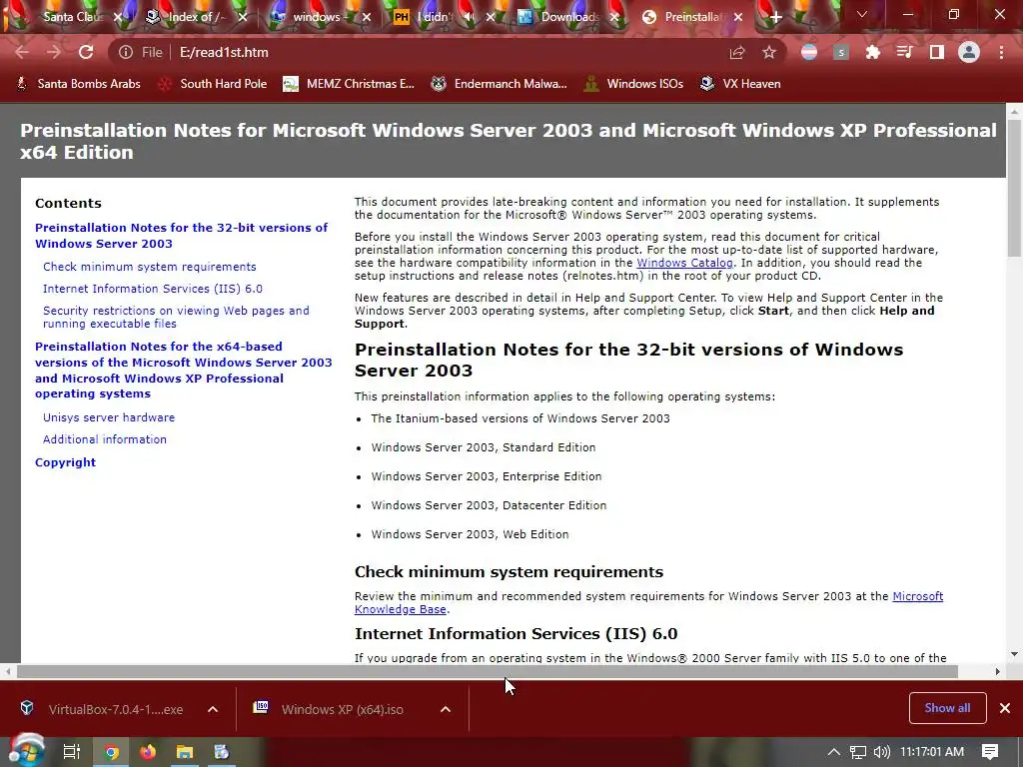This screenshot has width=1023, height=767.
Task: Close the downloads shelf
Action: (1005, 708)
